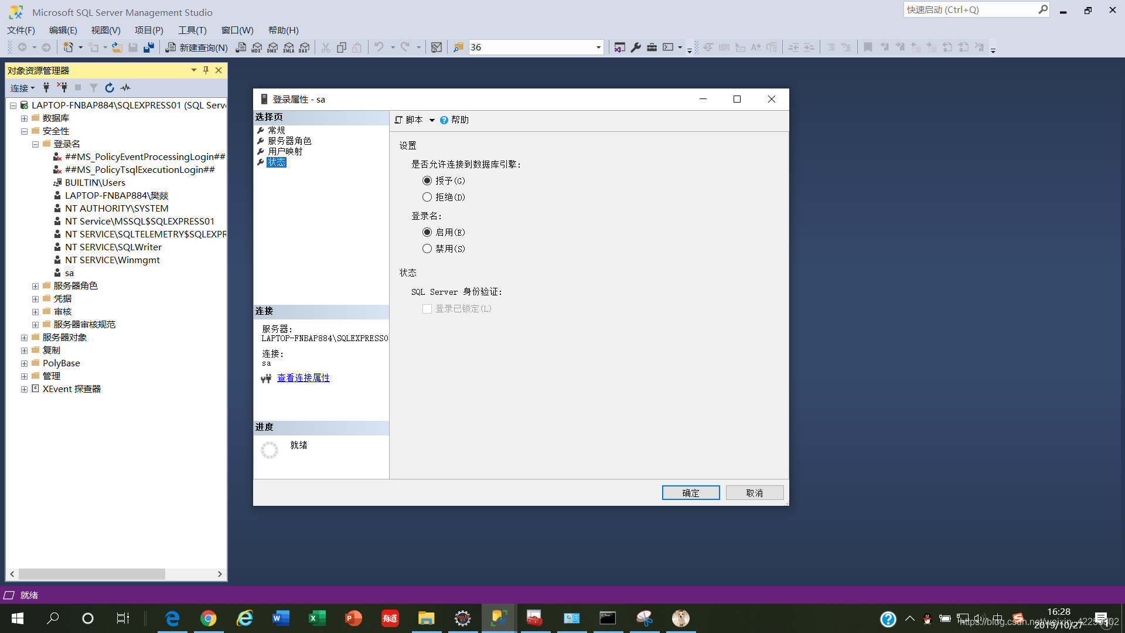Select the sa login in tree
Viewport: 1125px width, 633px height.
point(69,273)
